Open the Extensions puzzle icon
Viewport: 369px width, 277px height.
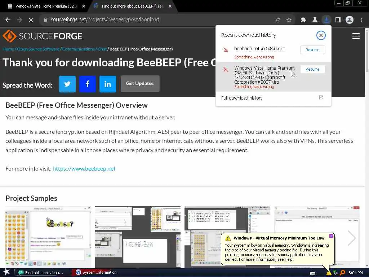303,20
